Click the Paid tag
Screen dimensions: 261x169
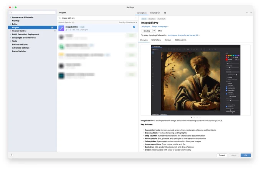tap(144, 19)
